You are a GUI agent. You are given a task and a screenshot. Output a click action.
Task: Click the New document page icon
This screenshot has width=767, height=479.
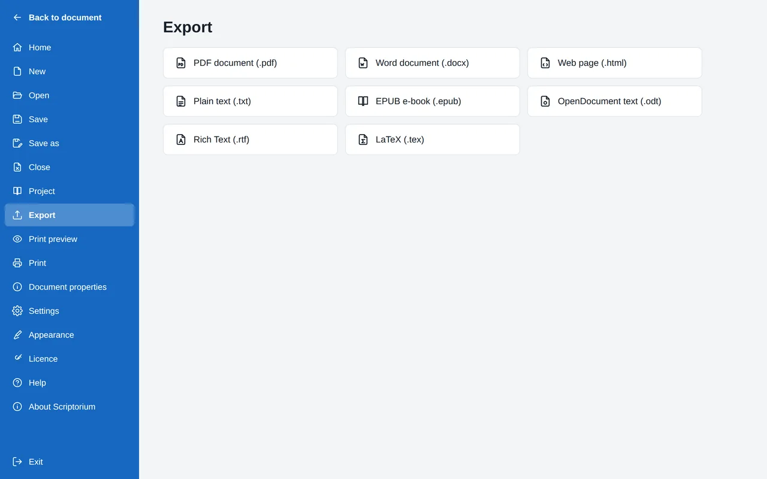click(17, 71)
